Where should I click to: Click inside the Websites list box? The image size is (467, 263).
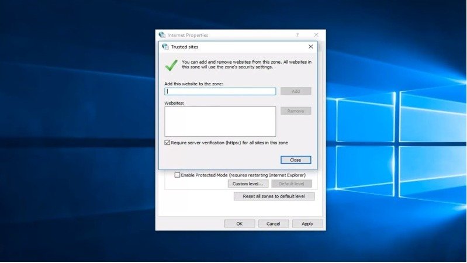(x=220, y=121)
